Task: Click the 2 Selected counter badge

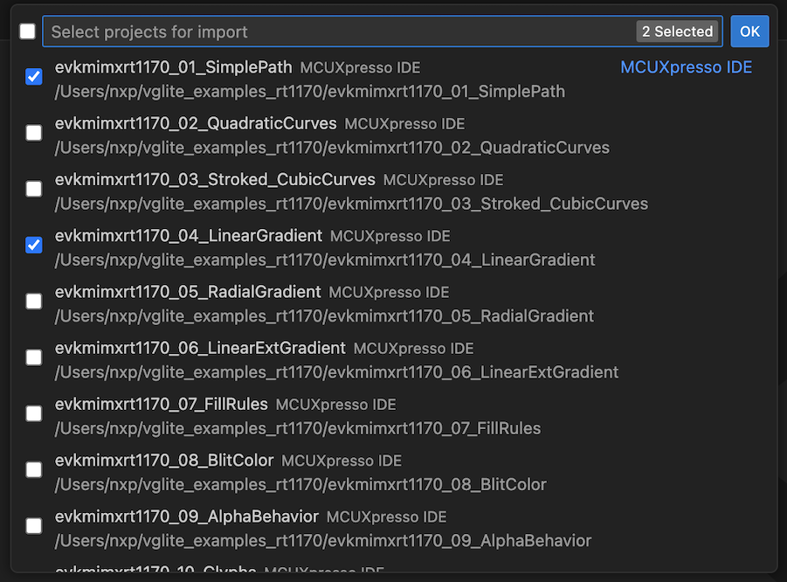Action: [677, 31]
